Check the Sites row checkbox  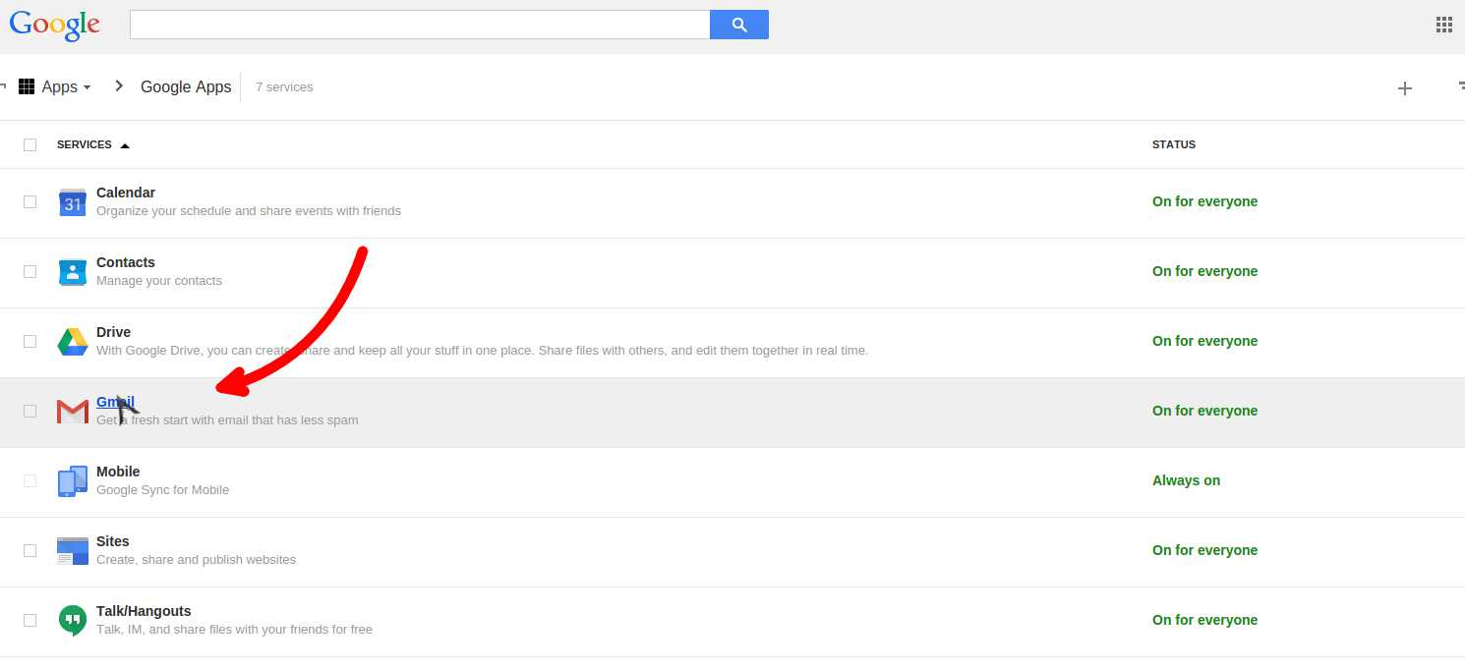[x=30, y=550]
